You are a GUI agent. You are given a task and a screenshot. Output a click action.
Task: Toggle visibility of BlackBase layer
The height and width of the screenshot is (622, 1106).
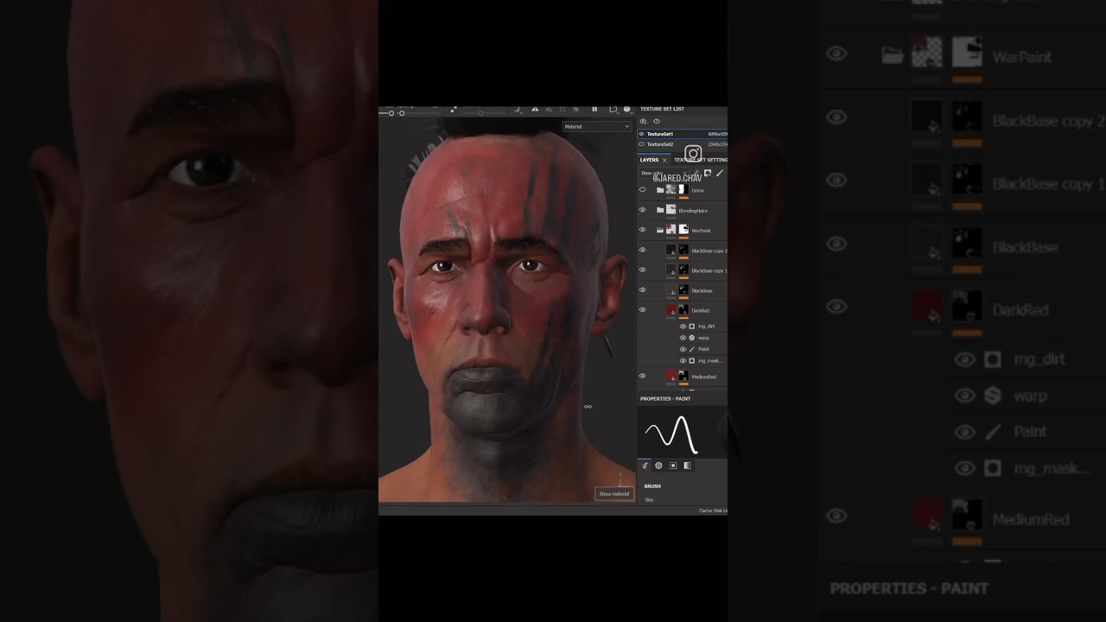click(642, 290)
